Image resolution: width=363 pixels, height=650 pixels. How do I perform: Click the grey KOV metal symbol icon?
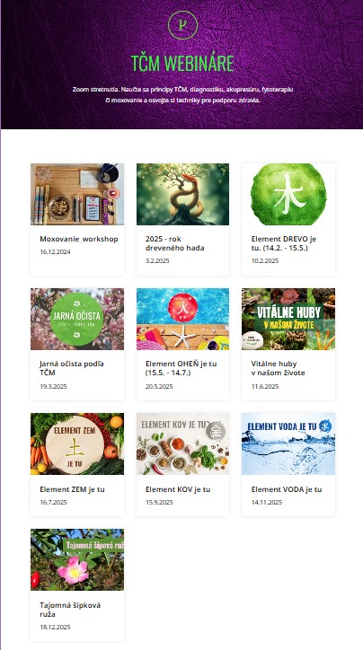click(216, 431)
